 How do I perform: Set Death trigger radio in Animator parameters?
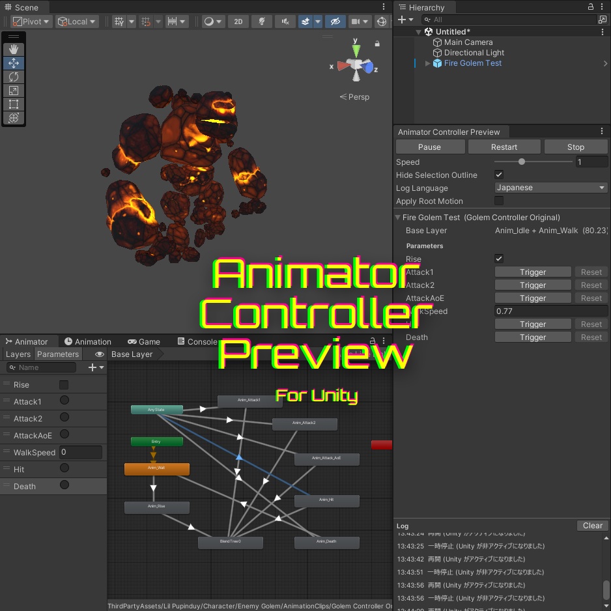64,485
